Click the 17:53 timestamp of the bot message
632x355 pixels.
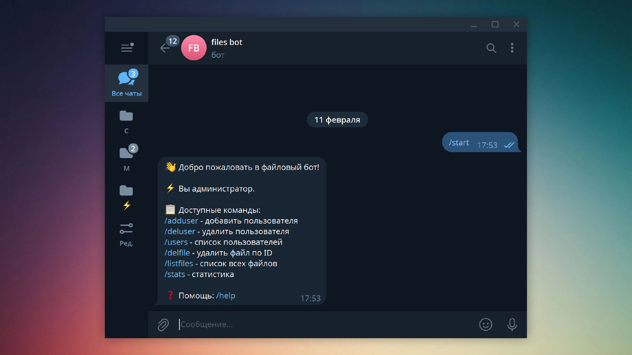[x=311, y=298]
